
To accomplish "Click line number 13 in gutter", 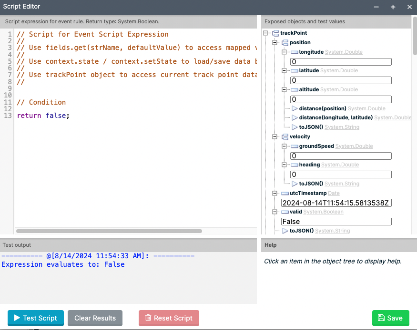I will (x=8, y=116).
